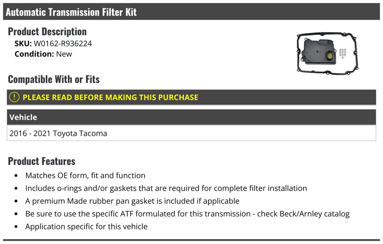The height and width of the screenshot is (244, 383).
Task: Click the premium rubber pan gasket feature line
Action: pos(132,201)
